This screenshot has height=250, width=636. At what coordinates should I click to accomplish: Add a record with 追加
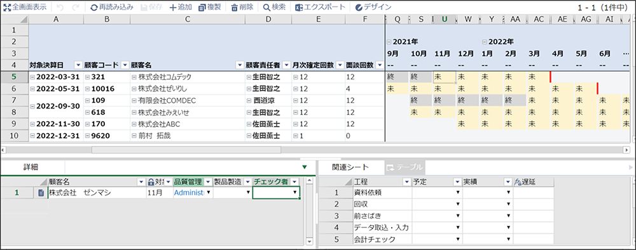pyautogui.click(x=181, y=7)
